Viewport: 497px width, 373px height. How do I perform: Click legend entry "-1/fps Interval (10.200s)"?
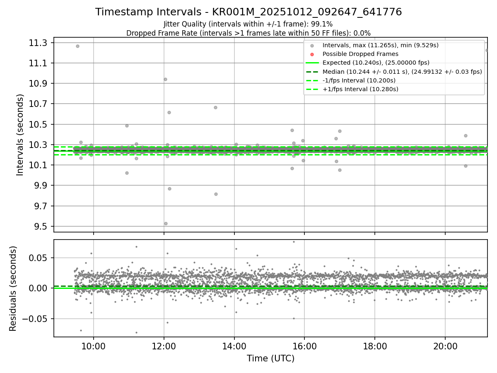click(359, 80)
